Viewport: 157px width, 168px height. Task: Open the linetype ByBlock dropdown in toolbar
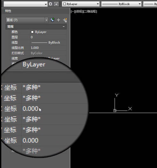click(x=121, y=4)
